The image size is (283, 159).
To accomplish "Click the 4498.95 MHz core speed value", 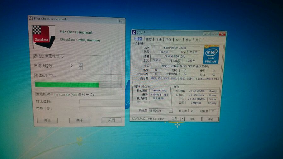I will pos(159,90).
